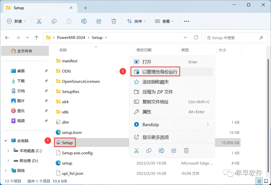Screen dimensions: 271x185
Task: Sort by 修改日期 column header
Action: pyautogui.click(x=144, y=50)
